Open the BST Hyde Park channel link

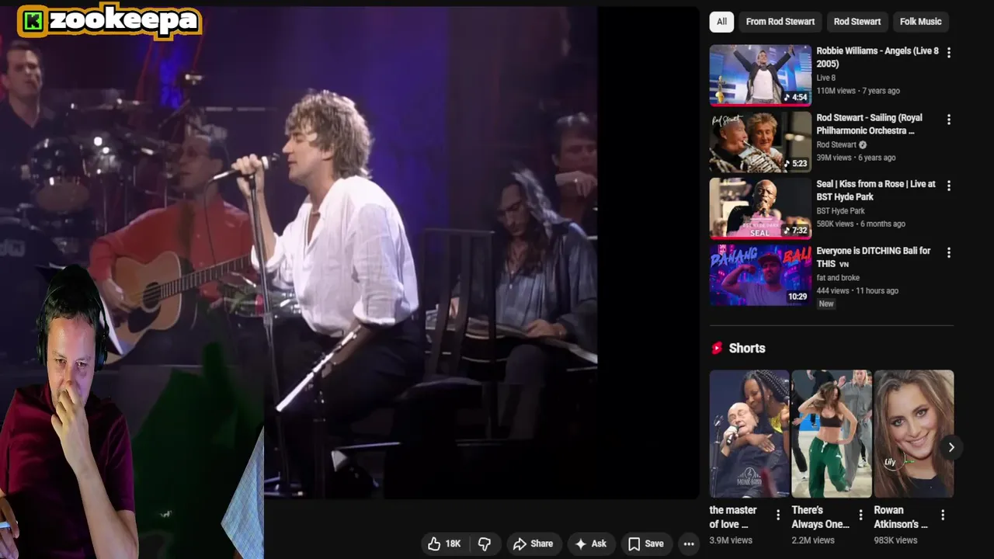pyautogui.click(x=840, y=211)
